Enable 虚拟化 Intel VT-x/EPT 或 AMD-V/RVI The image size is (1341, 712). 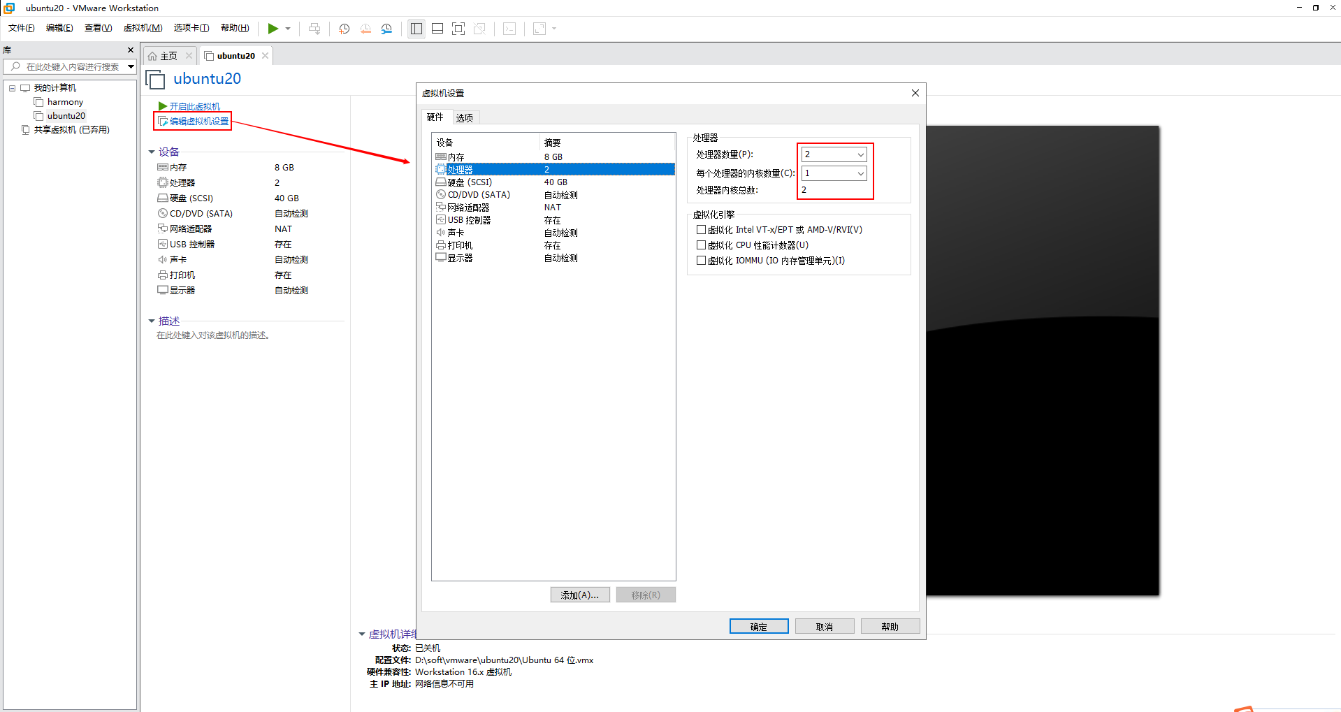(701, 230)
